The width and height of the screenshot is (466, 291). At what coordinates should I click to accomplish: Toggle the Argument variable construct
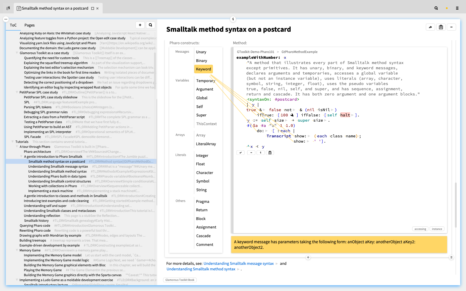coord(205,89)
